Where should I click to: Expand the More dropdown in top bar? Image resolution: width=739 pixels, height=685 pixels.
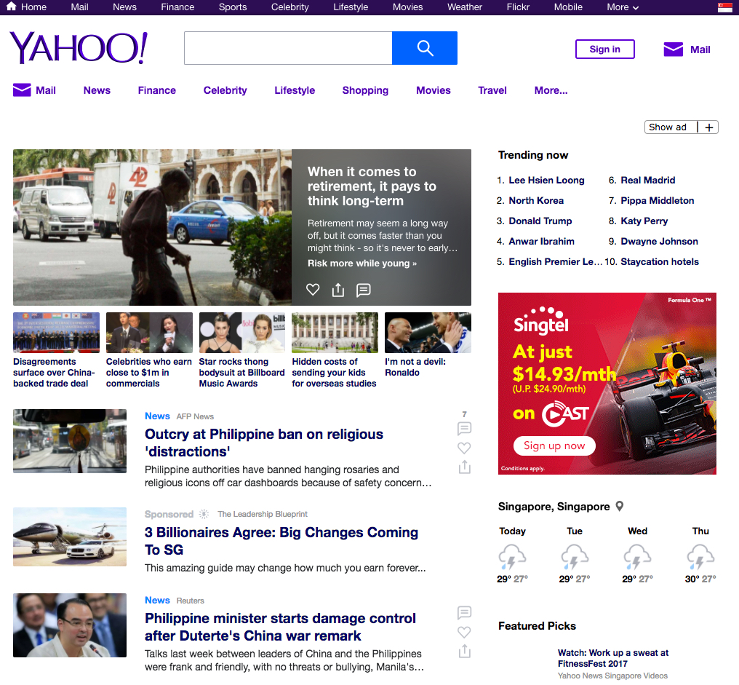(623, 7)
